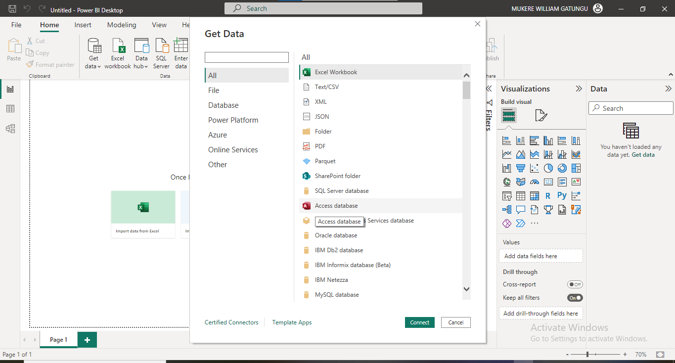
Task: Select the KPI visual icon
Action: tap(576, 182)
